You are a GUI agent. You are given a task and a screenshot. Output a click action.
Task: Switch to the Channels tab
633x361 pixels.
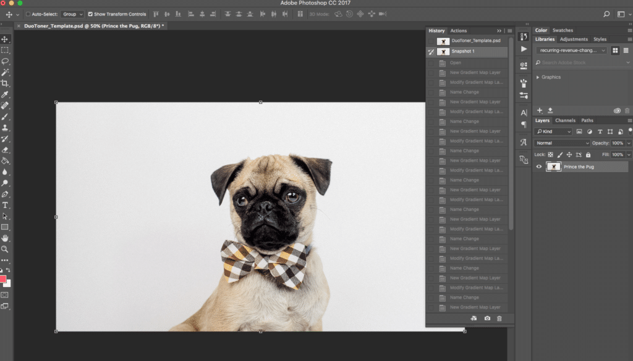[x=566, y=120]
